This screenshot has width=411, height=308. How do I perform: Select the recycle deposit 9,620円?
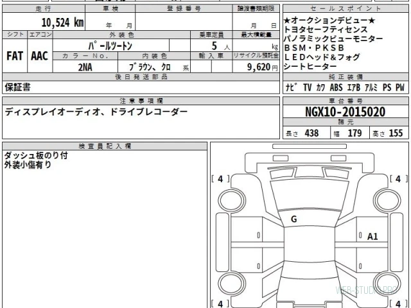coord(263,67)
